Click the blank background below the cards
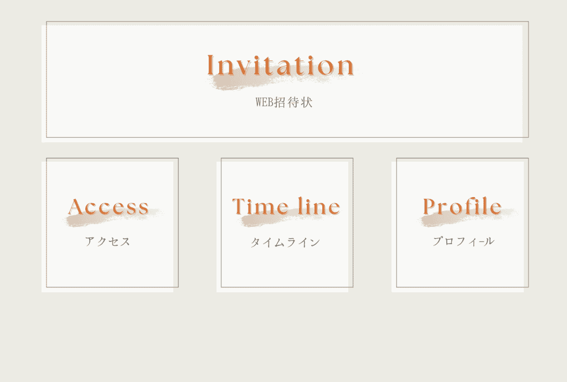This screenshot has height=382, width=567. (283, 338)
